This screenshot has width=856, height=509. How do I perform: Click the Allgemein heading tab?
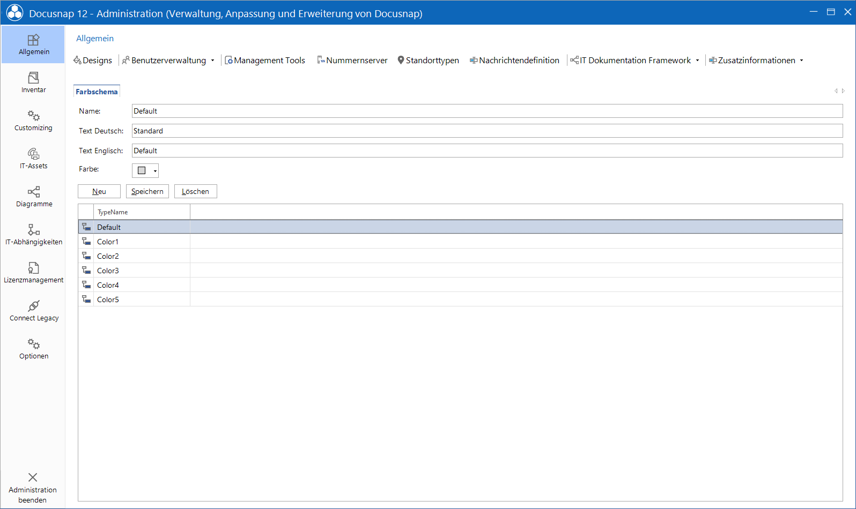95,39
